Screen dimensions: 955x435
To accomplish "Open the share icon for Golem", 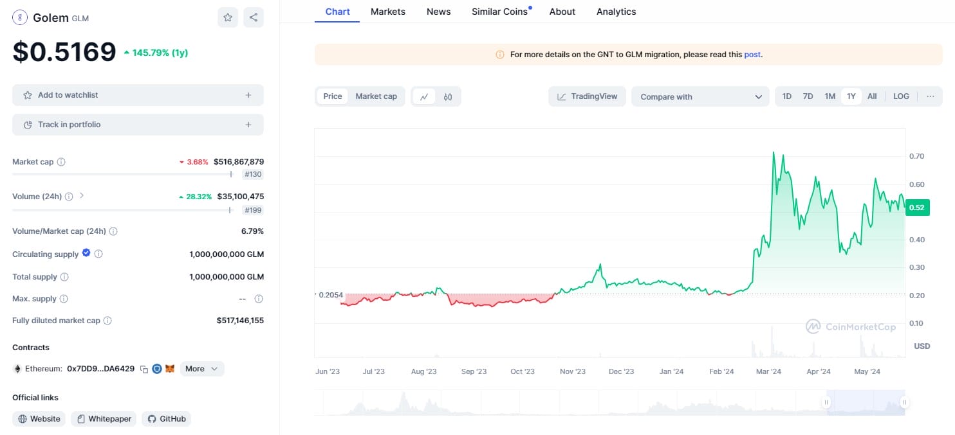I will pyautogui.click(x=254, y=17).
